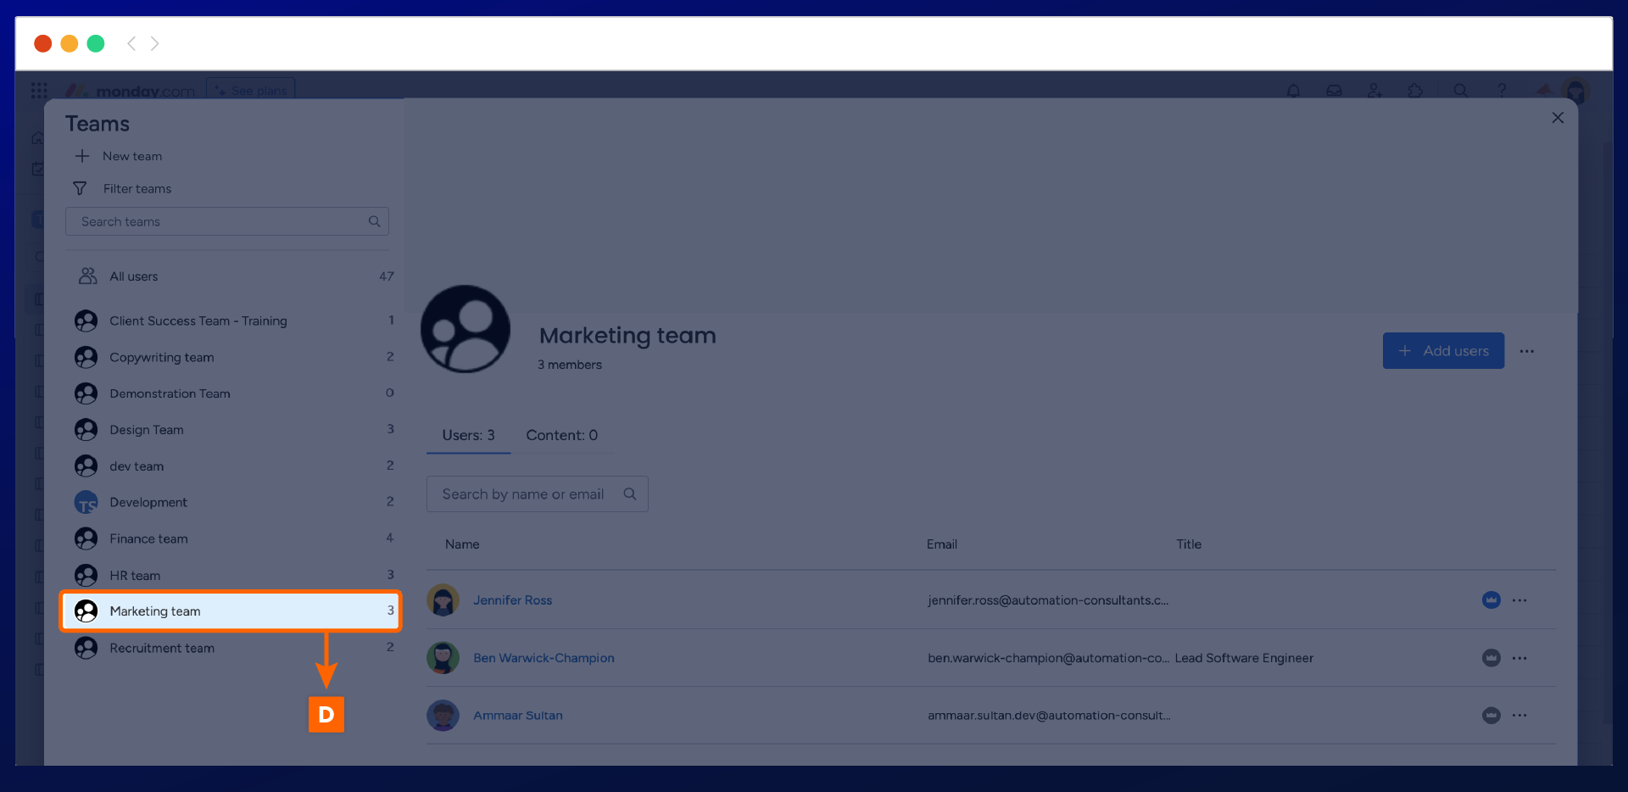1628x792 pixels.
Task: Switch to the Content: 0 tab
Action: pyautogui.click(x=561, y=435)
